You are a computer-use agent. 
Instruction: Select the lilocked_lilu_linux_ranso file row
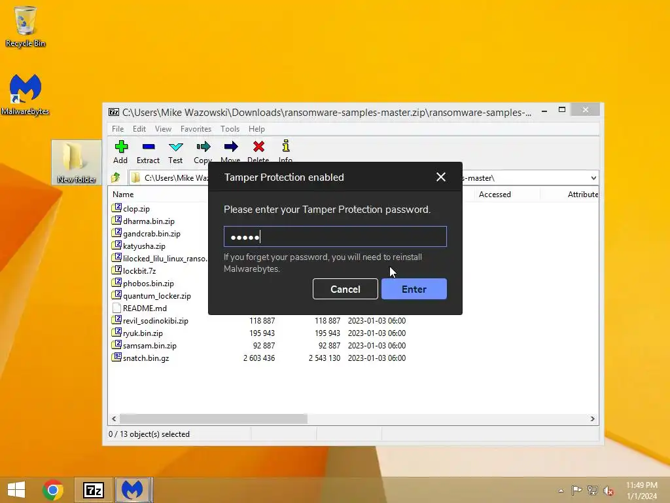tap(165, 258)
